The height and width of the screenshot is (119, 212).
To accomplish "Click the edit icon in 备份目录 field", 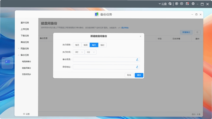I will coord(137,59).
